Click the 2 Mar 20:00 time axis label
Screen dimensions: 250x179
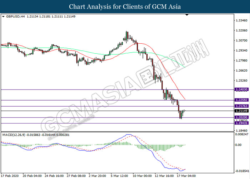click(x=97, y=176)
